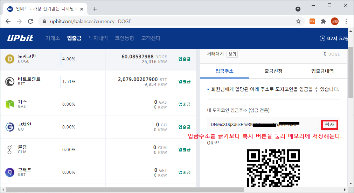Click 입출금 link in the GRT row
The width and height of the screenshot is (354, 193).
[185, 172]
